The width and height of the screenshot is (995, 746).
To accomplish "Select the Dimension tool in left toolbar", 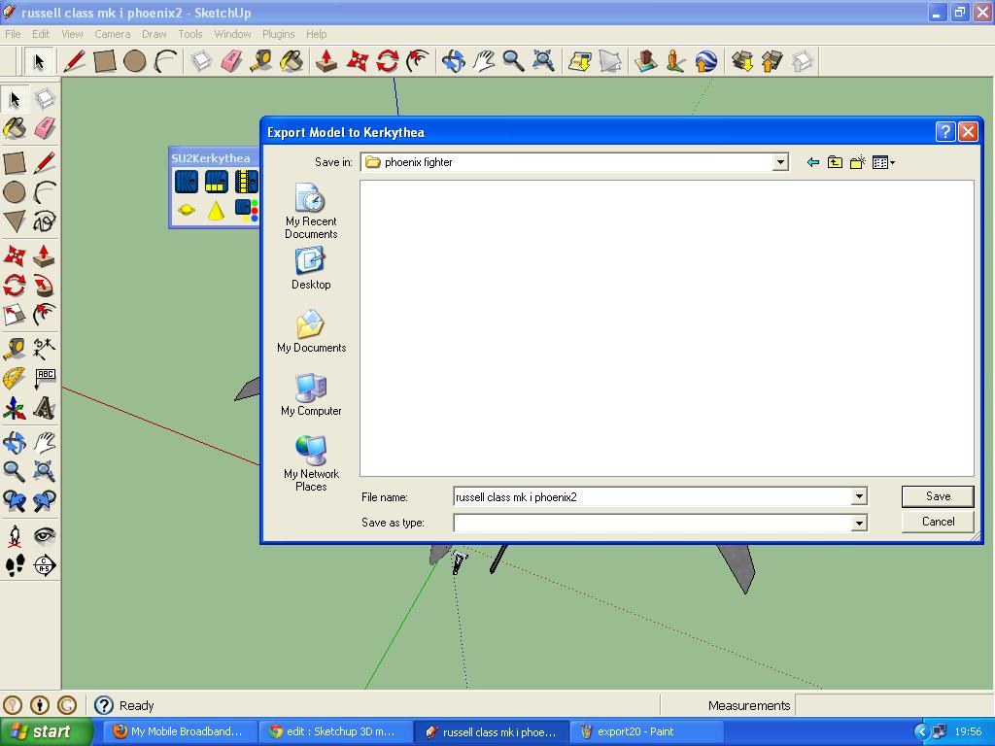I will [x=45, y=349].
